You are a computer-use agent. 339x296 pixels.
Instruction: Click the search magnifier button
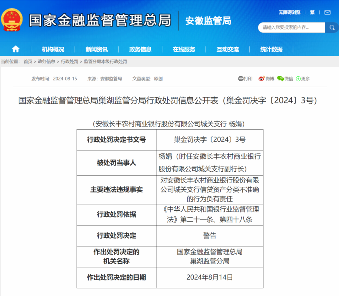pyautogui.click(x=332, y=28)
